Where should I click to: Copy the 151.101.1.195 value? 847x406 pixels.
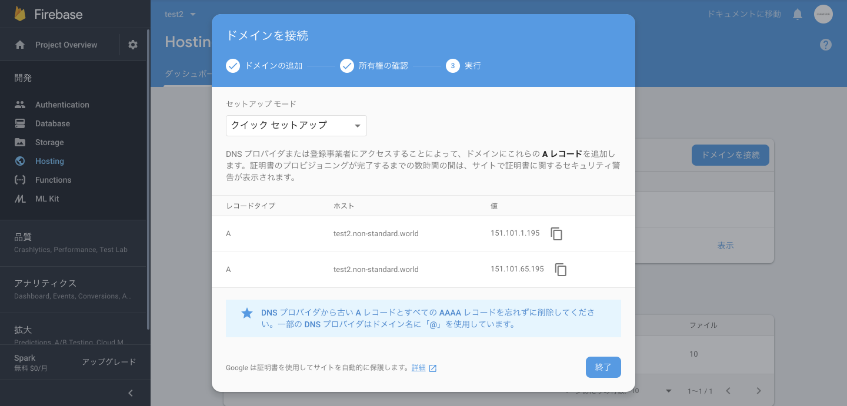[556, 233]
